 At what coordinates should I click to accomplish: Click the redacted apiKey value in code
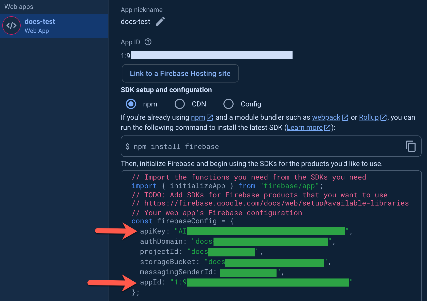pos(266,231)
